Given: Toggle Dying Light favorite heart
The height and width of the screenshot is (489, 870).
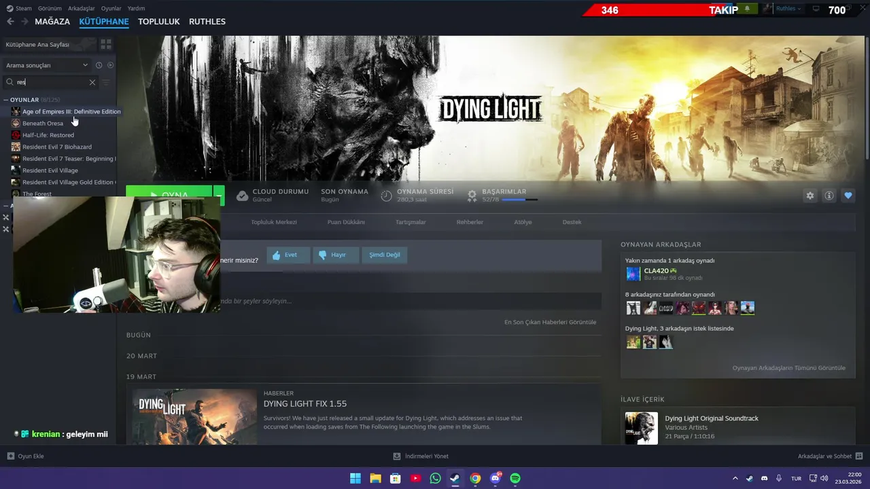Looking at the screenshot, I should point(848,196).
